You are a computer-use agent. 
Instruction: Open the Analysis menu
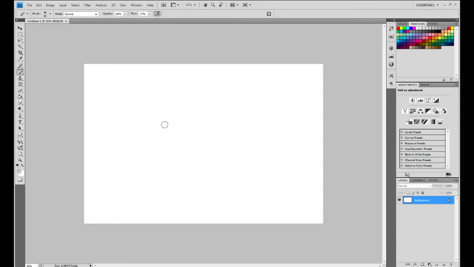pos(101,5)
